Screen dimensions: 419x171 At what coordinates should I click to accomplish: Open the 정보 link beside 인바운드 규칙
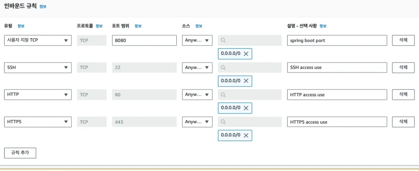click(43, 7)
